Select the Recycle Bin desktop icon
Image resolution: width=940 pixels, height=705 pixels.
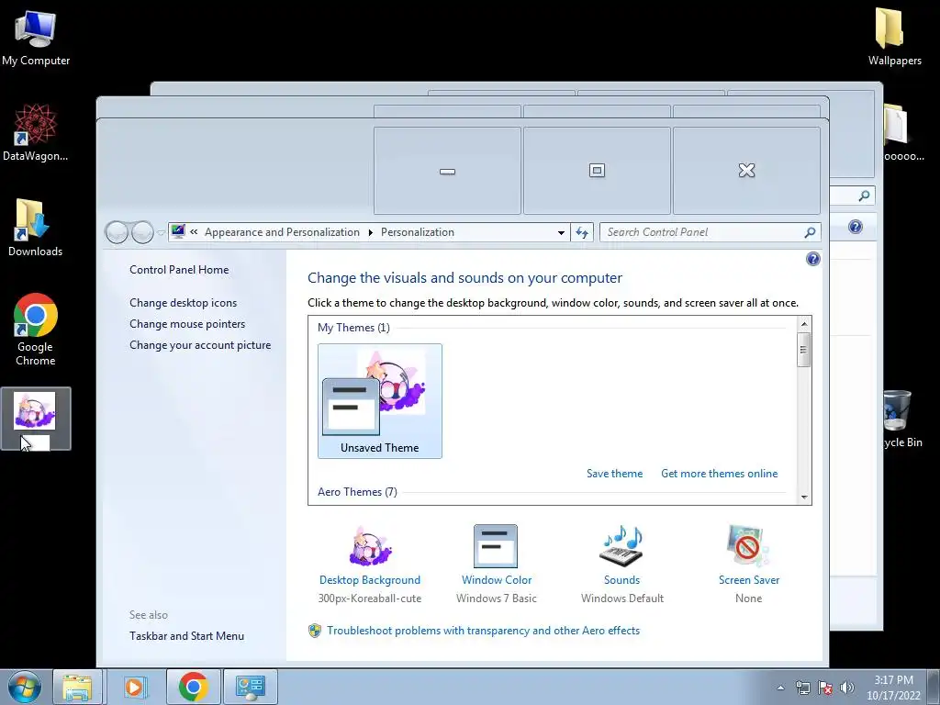[901, 419]
